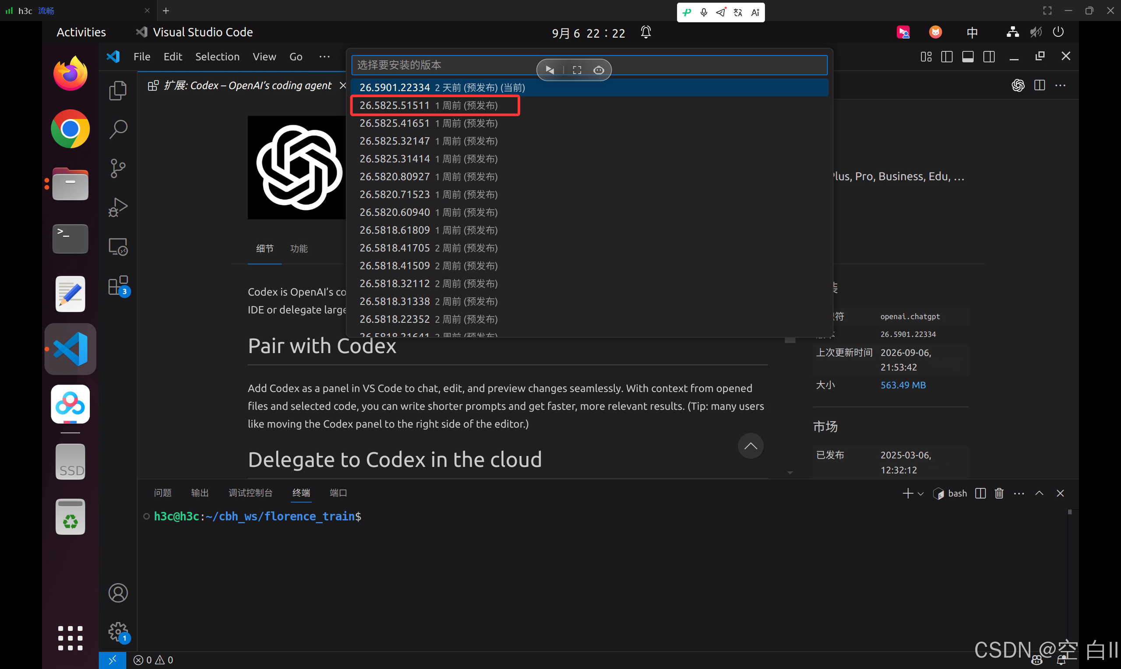The width and height of the screenshot is (1121, 669).
Task: Open the File menu
Action: [x=141, y=56]
